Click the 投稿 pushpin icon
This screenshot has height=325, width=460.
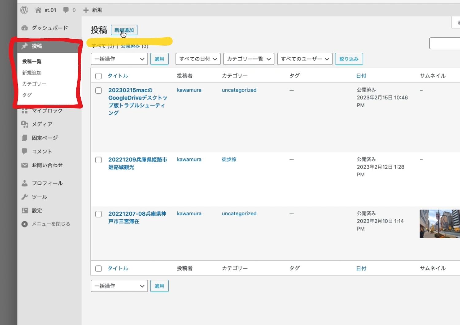click(x=25, y=46)
